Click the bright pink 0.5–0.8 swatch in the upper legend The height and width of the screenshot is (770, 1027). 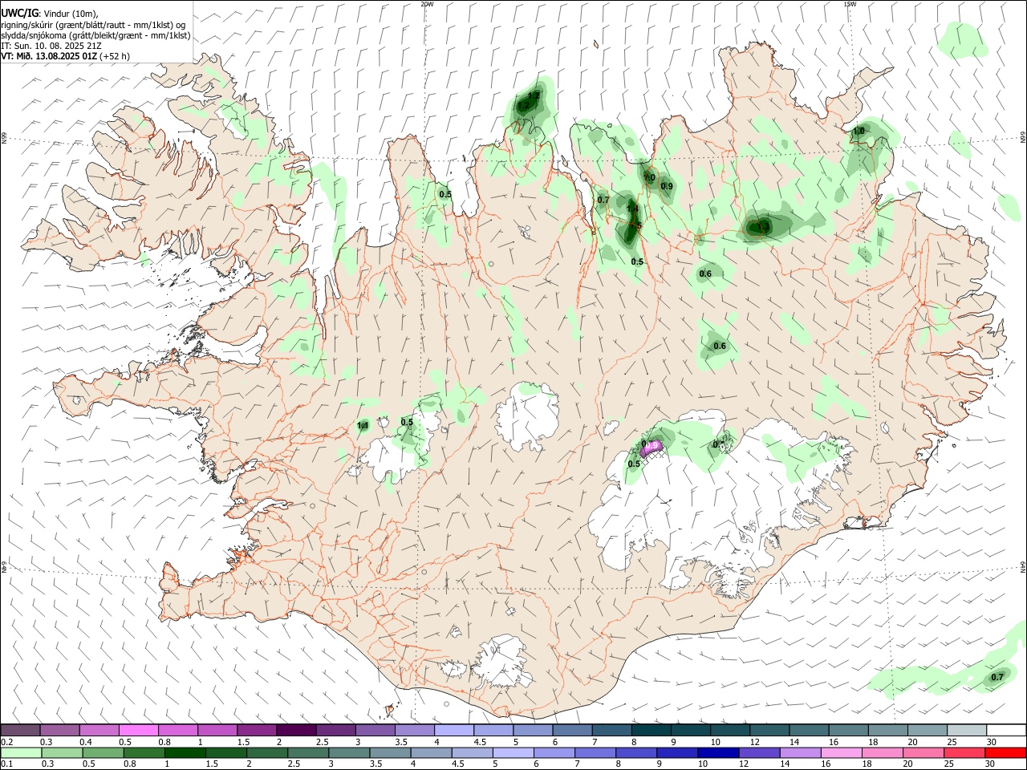coord(139,731)
